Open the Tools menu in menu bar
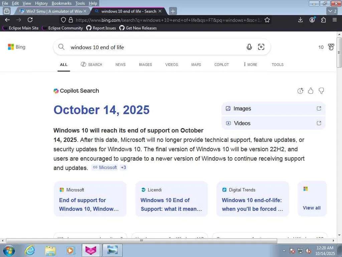Image resolution: width=342 pixels, height=257 pixels. pyautogui.click(x=80, y=3)
